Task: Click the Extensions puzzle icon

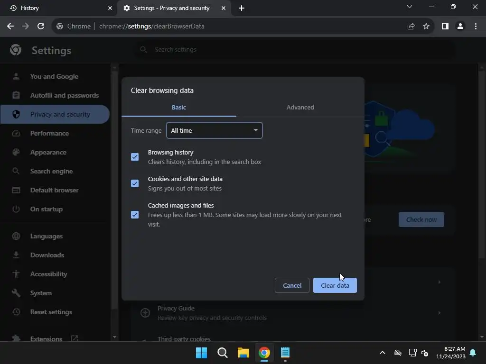Action: (16, 338)
